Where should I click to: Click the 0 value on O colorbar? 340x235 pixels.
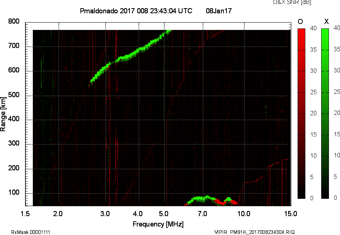tap(312, 198)
